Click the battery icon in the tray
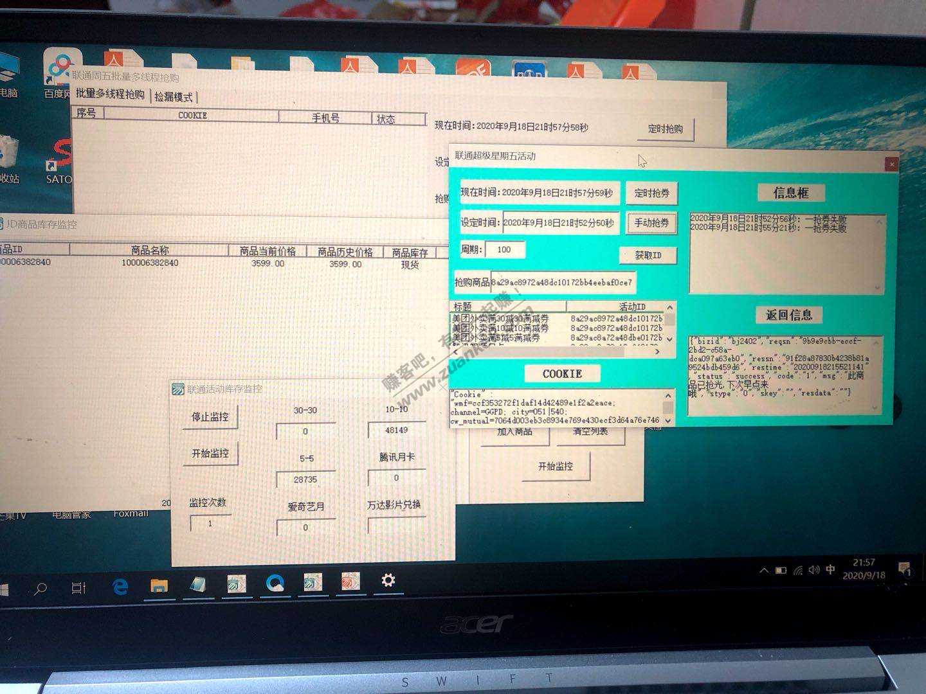Image resolution: width=926 pixels, height=694 pixels. [x=781, y=570]
